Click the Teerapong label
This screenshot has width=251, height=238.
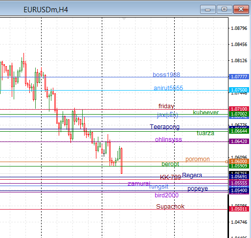(164, 127)
